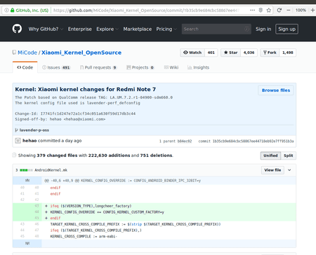
Task: Click the site information icon in address bar
Action: pyautogui.click(x=6, y=11)
